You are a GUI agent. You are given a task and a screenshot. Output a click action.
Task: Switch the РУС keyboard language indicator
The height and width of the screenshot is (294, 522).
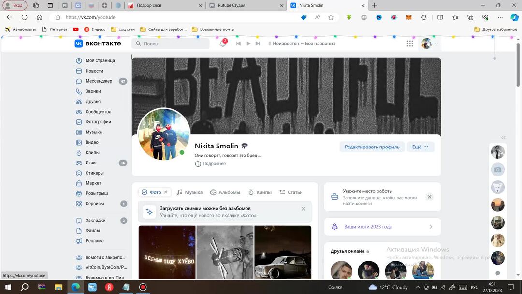pyautogui.click(x=474, y=287)
